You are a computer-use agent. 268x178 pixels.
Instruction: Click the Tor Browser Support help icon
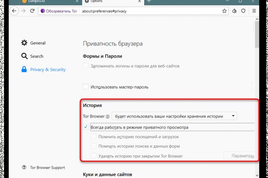(24, 168)
